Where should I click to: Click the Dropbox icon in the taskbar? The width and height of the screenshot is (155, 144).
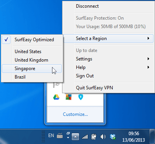pos(113,137)
